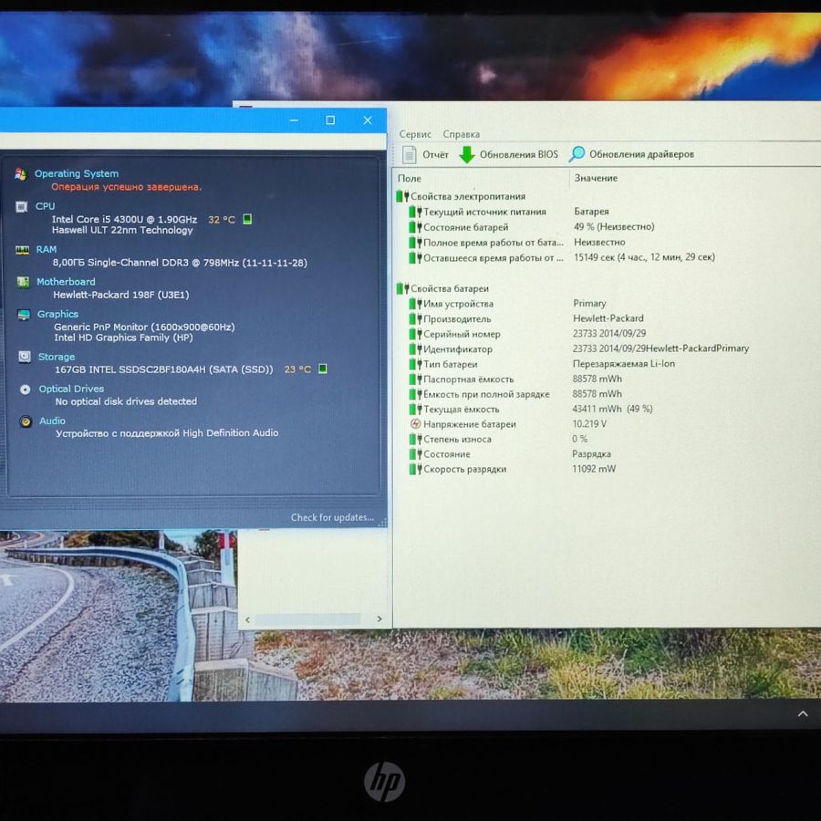Click value 88578 mWh in Паспортная ёмкость row

click(598, 379)
